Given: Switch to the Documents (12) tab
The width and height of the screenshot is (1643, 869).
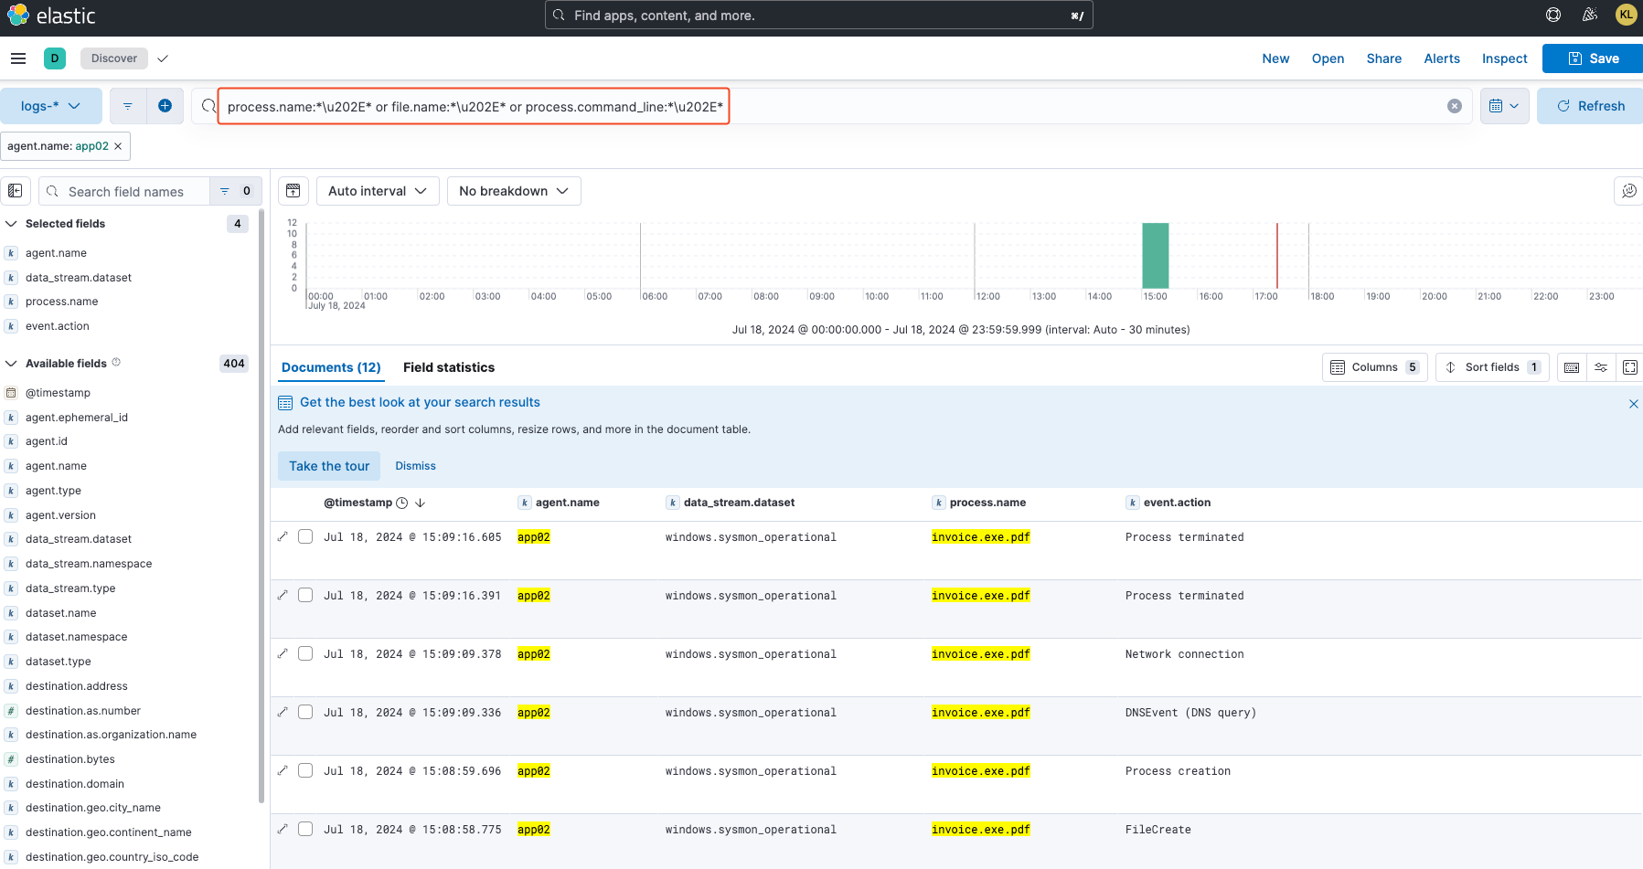Looking at the screenshot, I should [331, 367].
